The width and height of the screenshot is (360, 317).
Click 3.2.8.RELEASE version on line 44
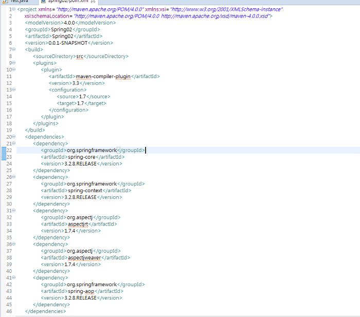[80, 298]
